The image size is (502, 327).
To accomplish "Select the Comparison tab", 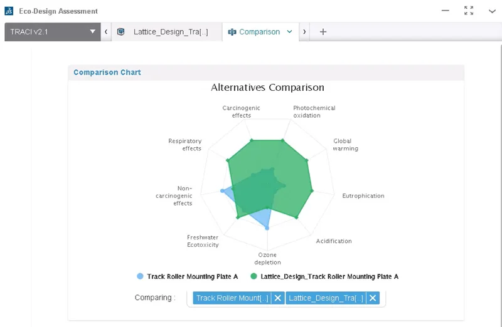I will (259, 32).
